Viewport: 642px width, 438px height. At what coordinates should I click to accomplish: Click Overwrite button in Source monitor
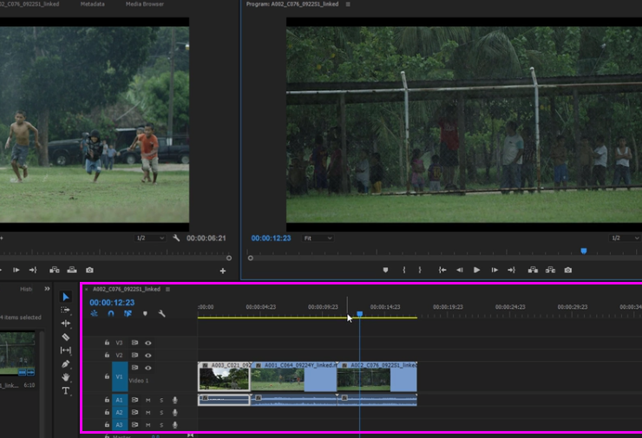72,270
